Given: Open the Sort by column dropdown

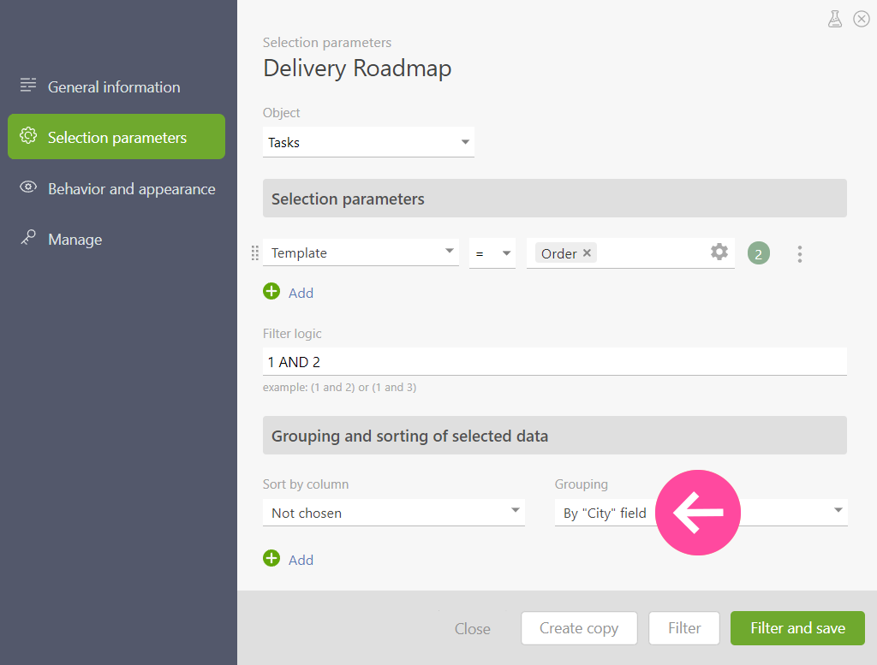Looking at the screenshot, I should 394,513.
